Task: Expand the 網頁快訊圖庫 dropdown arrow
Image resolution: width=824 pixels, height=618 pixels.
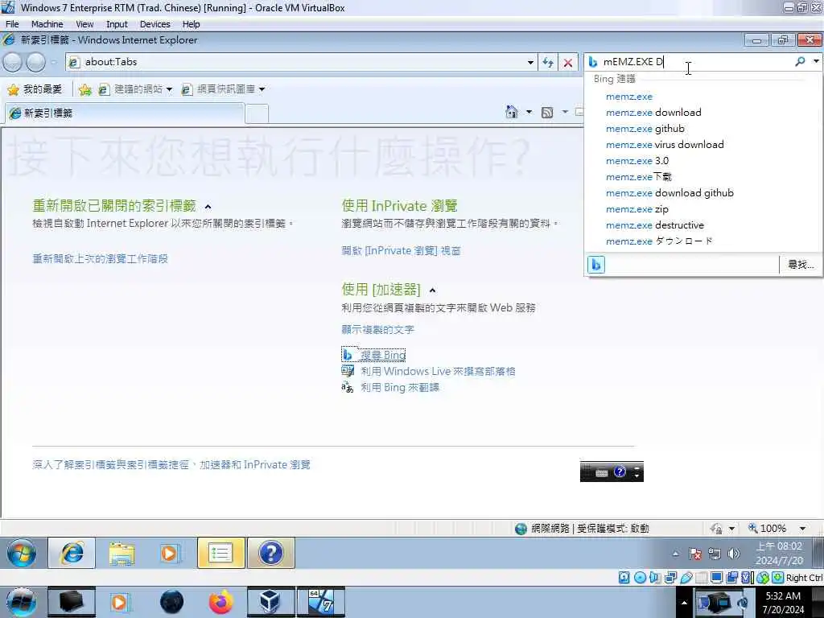Action: pyautogui.click(x=262, y=89)
